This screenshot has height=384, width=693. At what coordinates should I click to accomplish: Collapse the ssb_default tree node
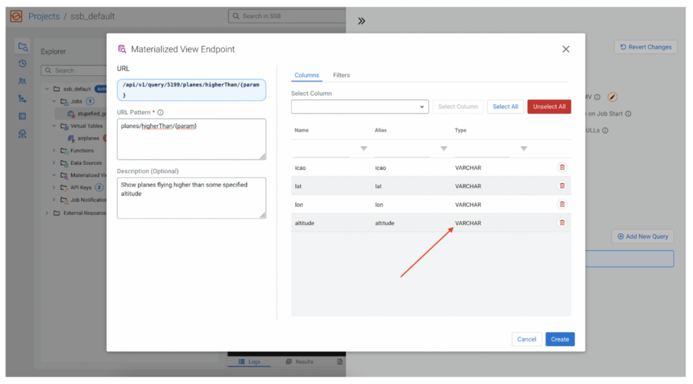pos(47,89)
